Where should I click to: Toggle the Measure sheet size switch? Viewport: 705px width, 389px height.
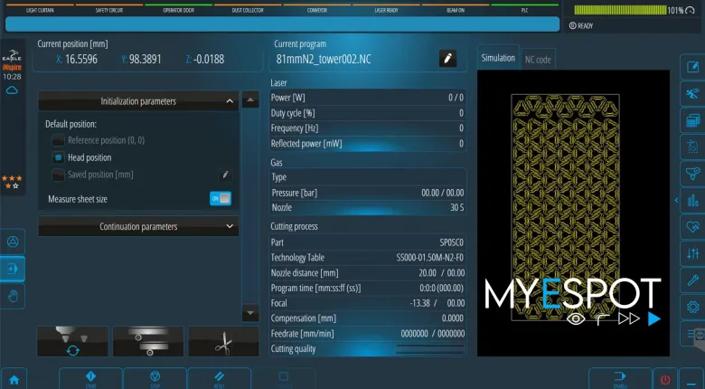tap(221, 198)
